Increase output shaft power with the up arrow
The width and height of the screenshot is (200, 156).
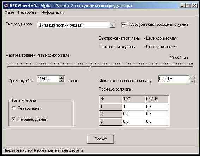pos(192,77)
